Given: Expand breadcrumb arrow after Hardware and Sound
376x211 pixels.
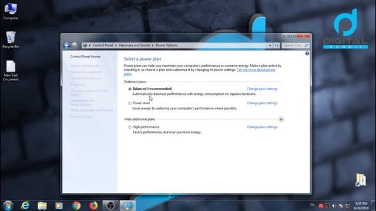Looking at the screenshot, I should tap(153, 45).
